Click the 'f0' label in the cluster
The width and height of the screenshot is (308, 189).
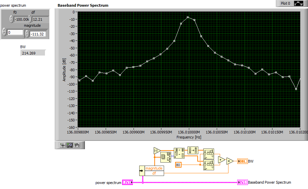[x=15, y=12]
